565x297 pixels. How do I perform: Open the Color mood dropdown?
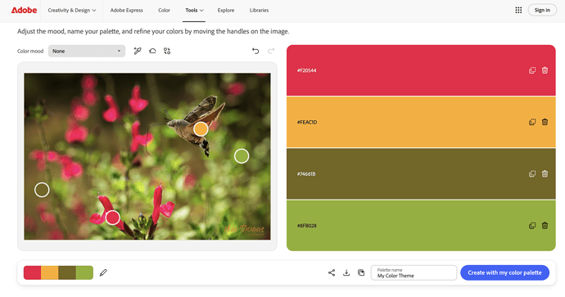coord(87,51)
